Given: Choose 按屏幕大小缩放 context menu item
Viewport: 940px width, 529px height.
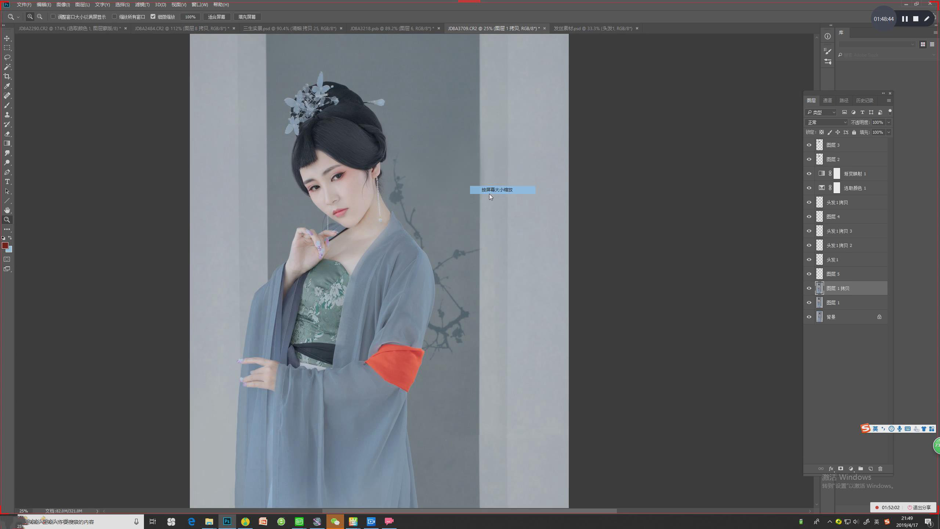Looking at the screenshot, I should point(502,190).
